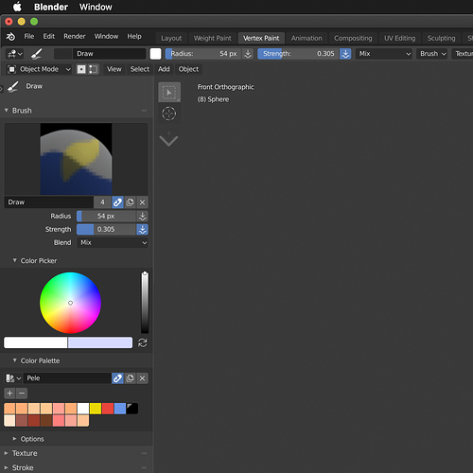
Task: Click the Radius slider in header
Action: coord(203,54)
